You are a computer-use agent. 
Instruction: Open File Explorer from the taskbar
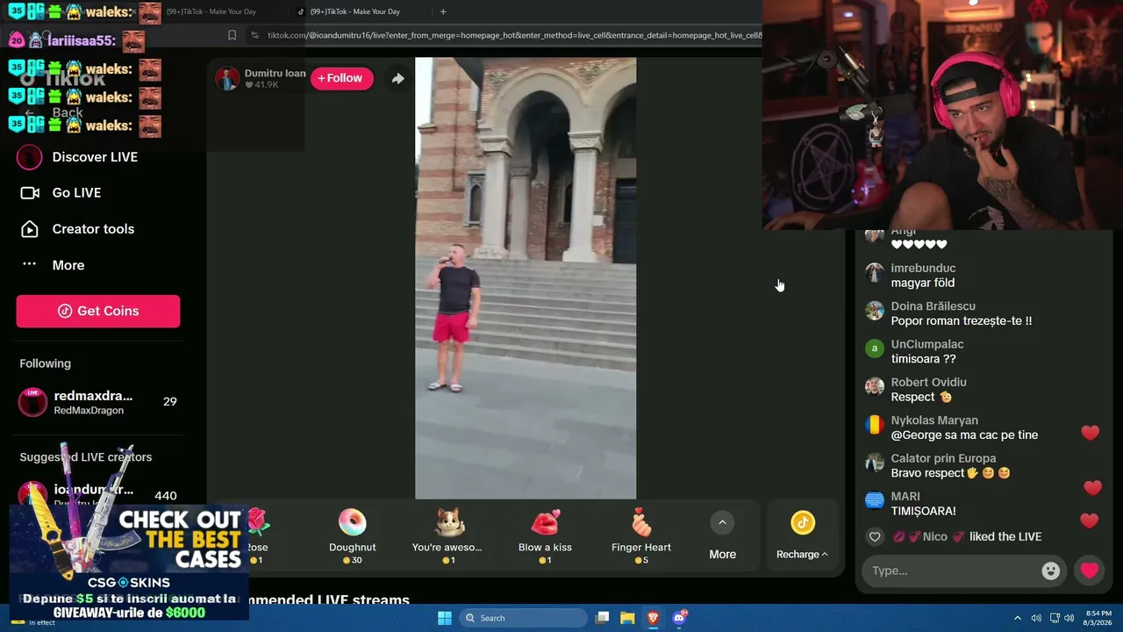coord(627,618)
